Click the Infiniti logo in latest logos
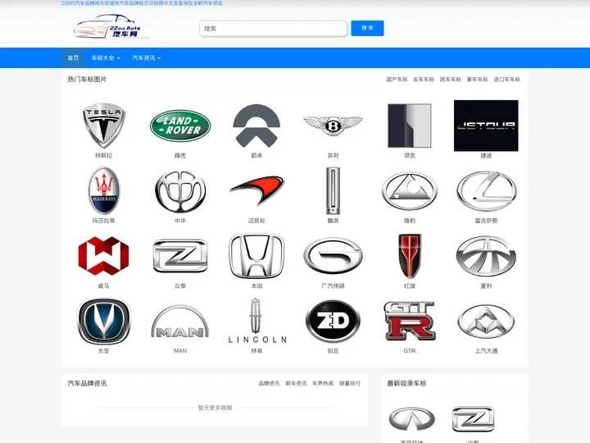The width and height of the screenshot is (590, 443). click(411, 418)
